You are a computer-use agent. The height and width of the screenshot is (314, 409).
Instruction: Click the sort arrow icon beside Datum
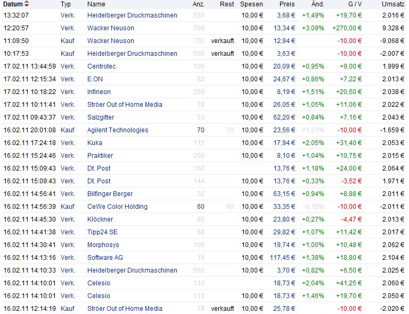[x=27, y=4]
